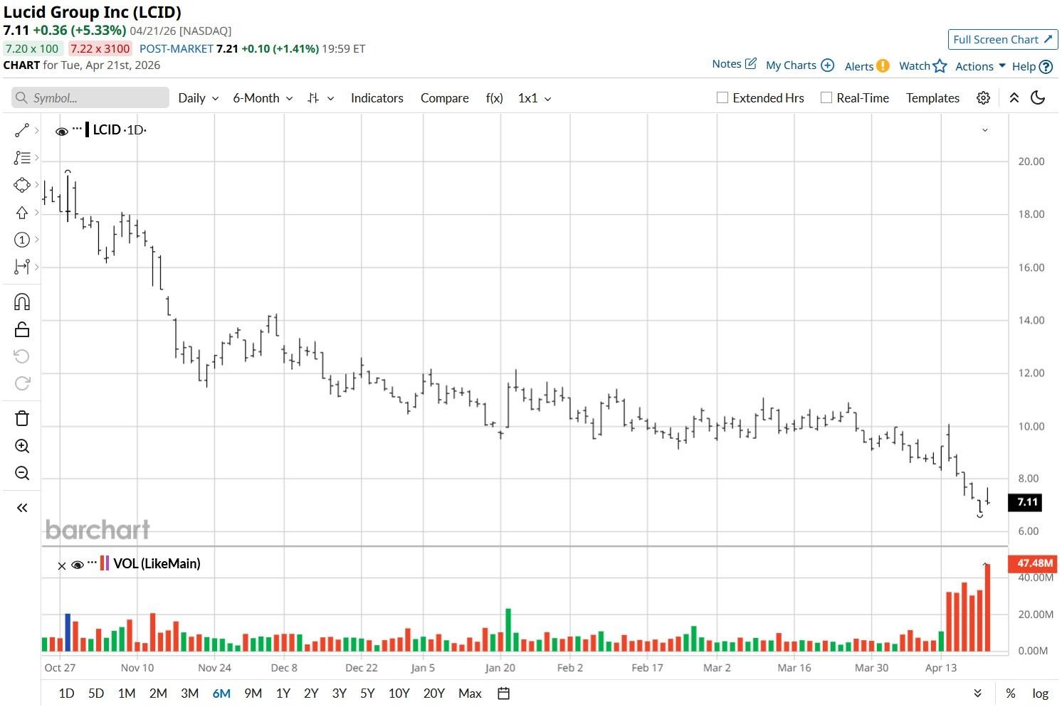Click the 47.48M volume label

coord(1034,563)
